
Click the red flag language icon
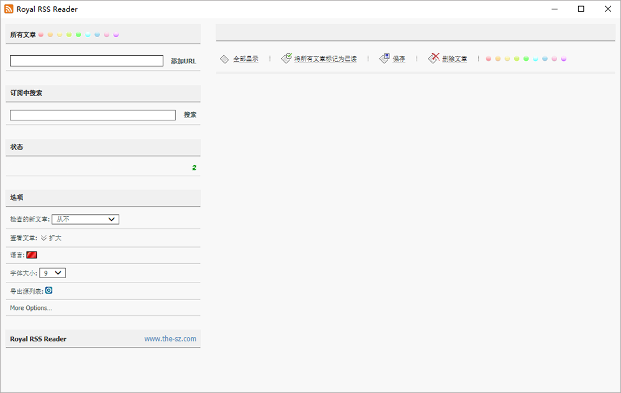[x=32, y=255]
